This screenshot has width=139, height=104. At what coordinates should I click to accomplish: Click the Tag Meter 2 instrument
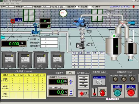(80, 46)
